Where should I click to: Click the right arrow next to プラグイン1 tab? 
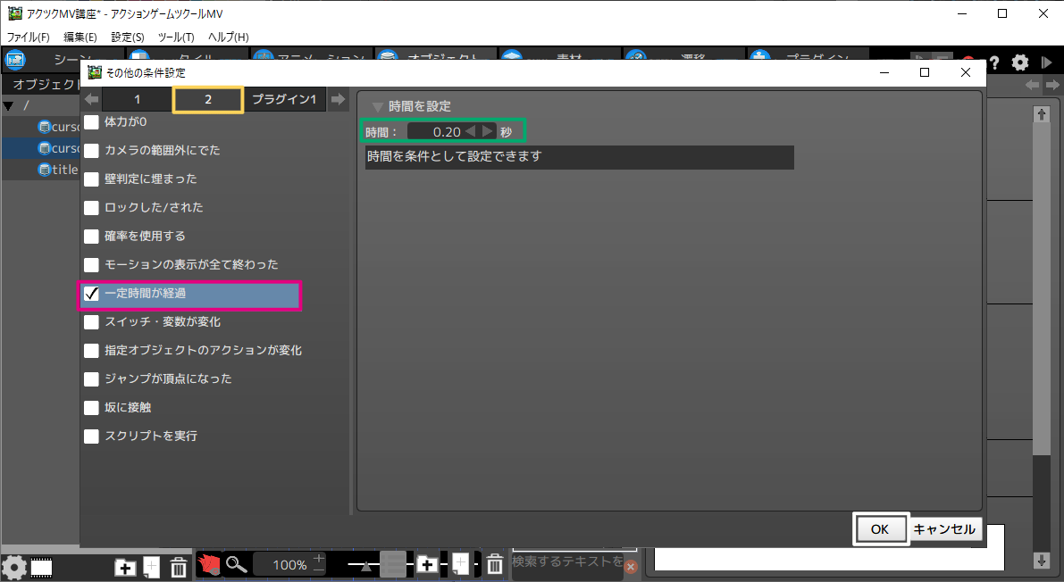pos(337,100)
